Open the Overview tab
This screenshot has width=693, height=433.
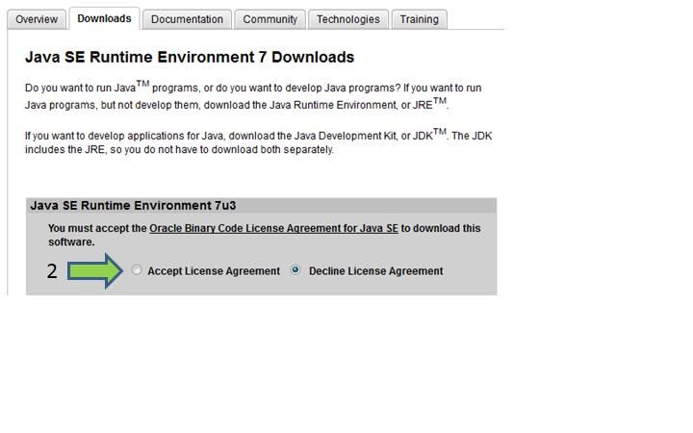[x=37, y=19]
